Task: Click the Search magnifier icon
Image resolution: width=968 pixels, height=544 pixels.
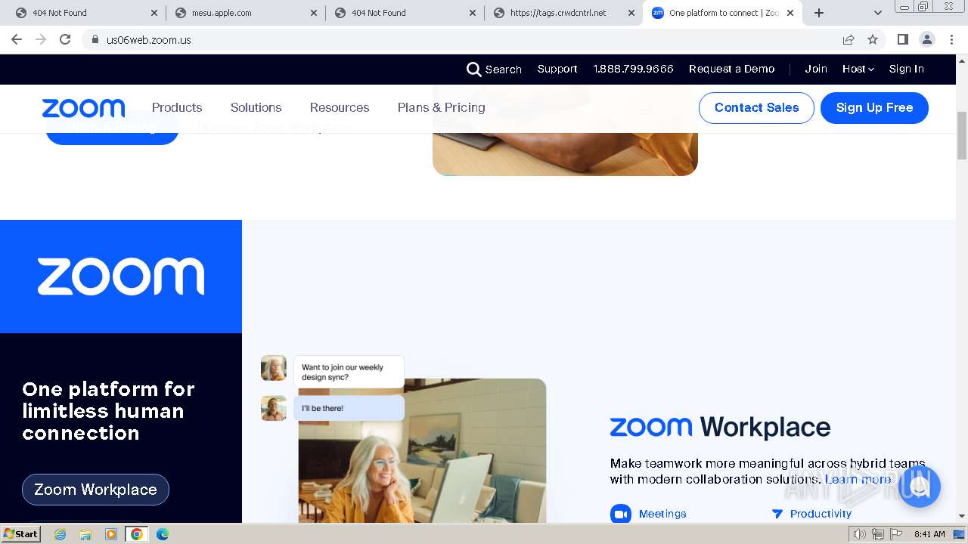Action: tap(474, 70)
